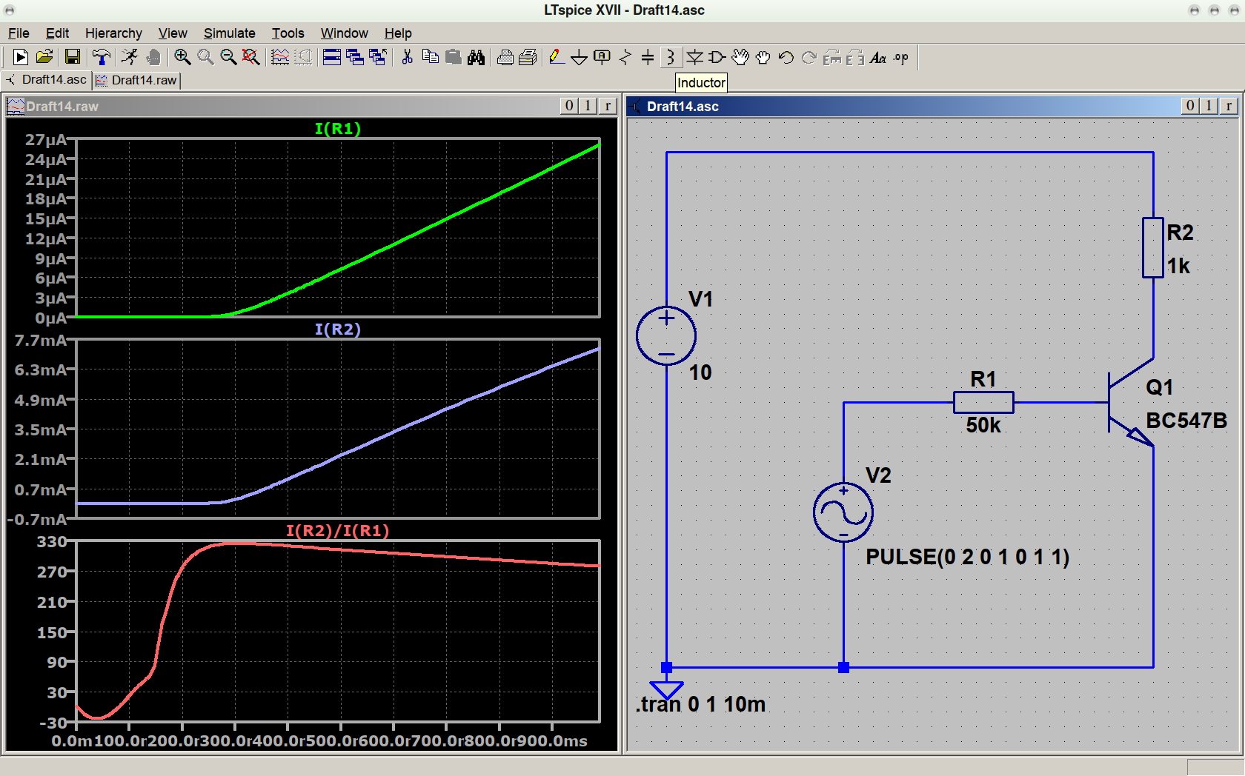This screenshot has height=776, width=1245.
Task: Open the Tools menu
Action: click(x=288, y=33)
